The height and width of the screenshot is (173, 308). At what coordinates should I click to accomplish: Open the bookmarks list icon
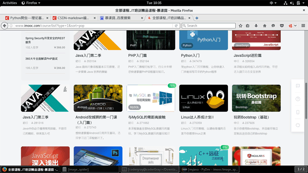pos(248,26)
